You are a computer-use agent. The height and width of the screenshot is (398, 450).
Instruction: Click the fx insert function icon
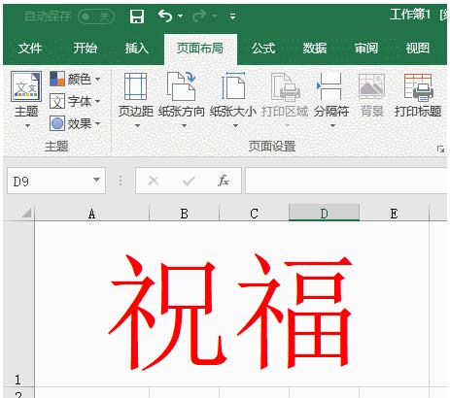[x=224, y=181]
